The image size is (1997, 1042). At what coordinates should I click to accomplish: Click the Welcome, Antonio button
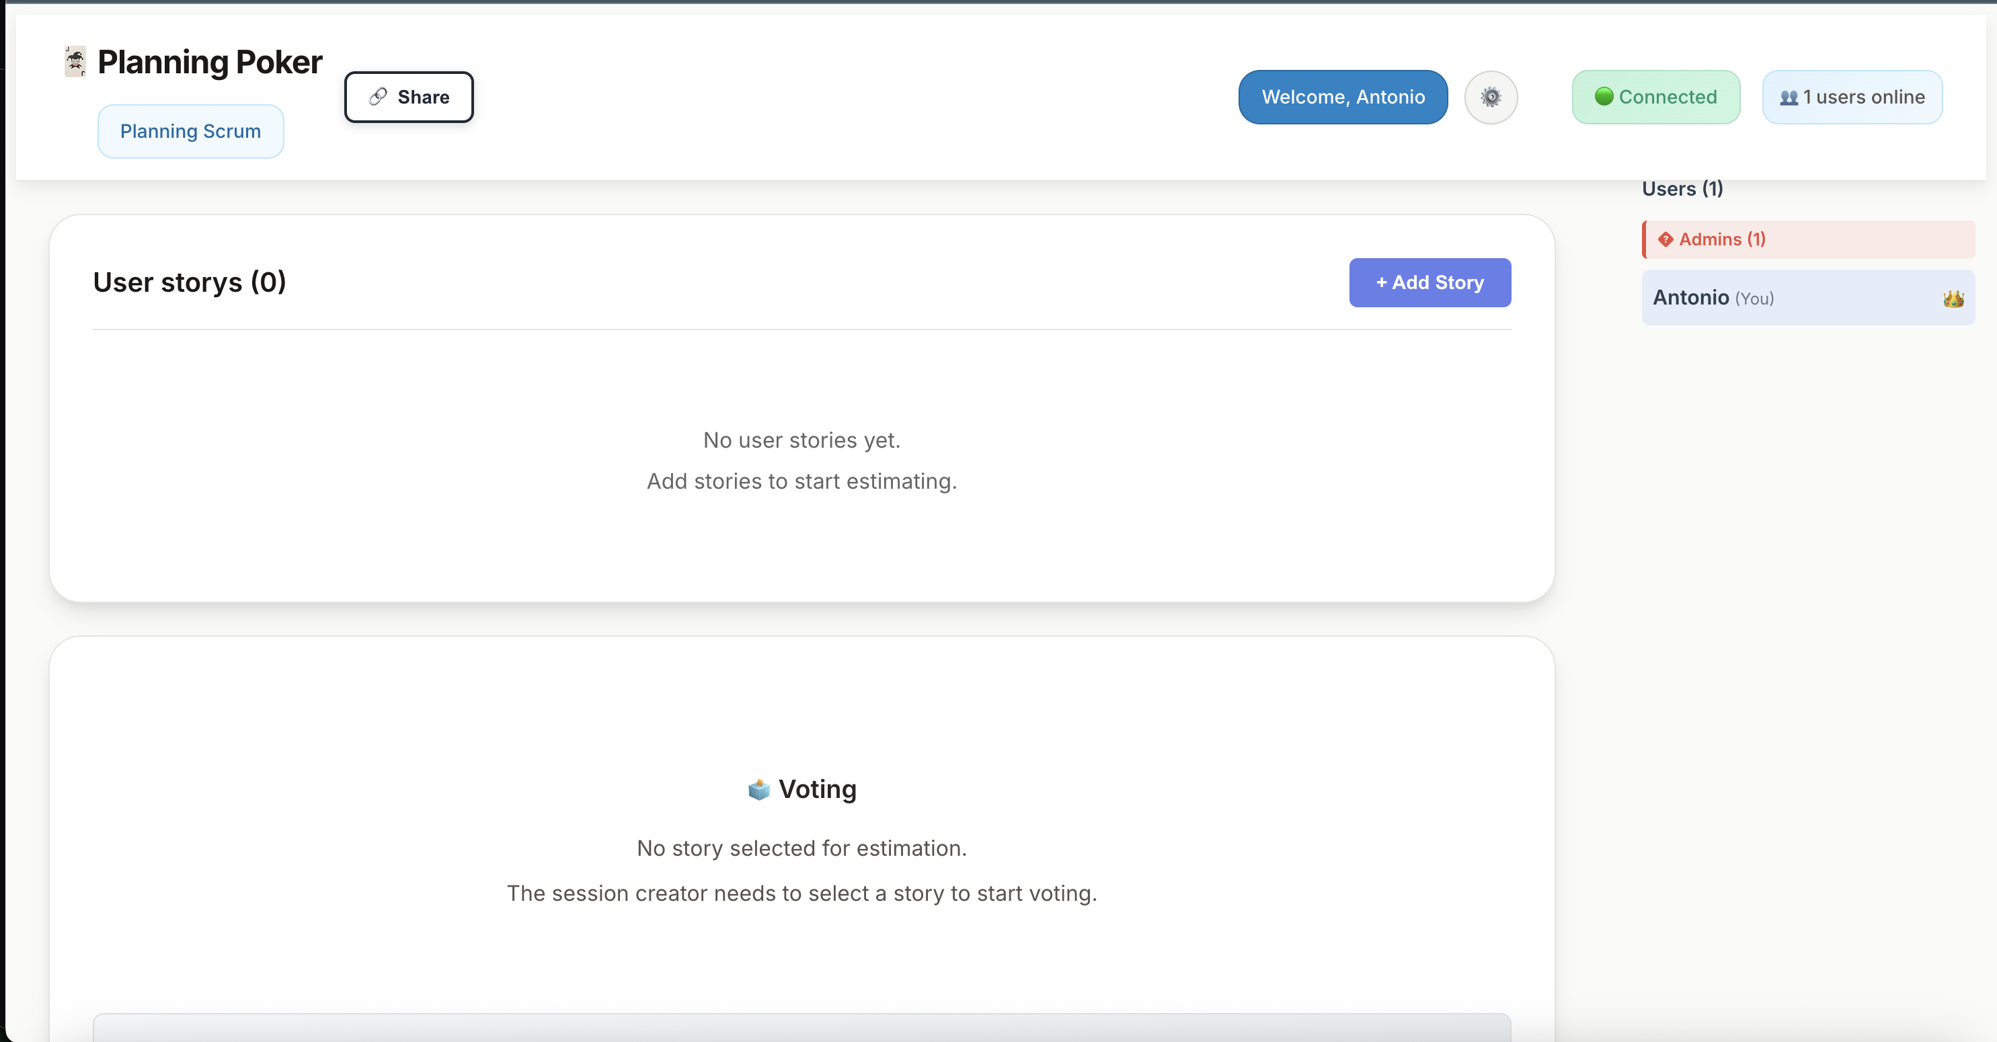[1343, 97]
